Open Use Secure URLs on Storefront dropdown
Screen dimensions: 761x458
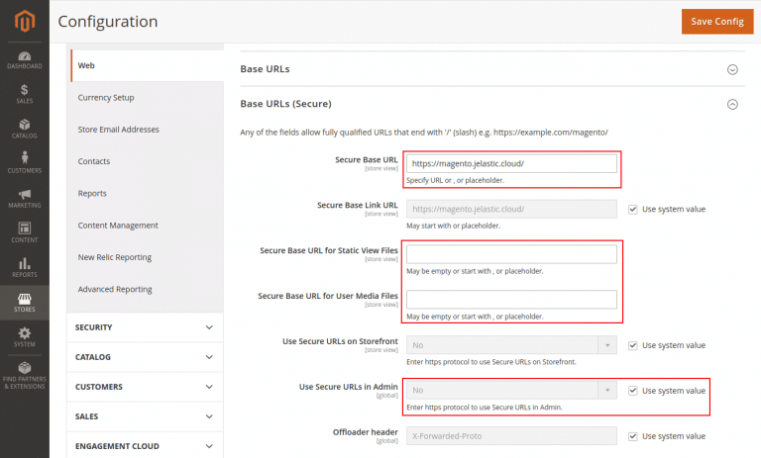coord(511,345)
